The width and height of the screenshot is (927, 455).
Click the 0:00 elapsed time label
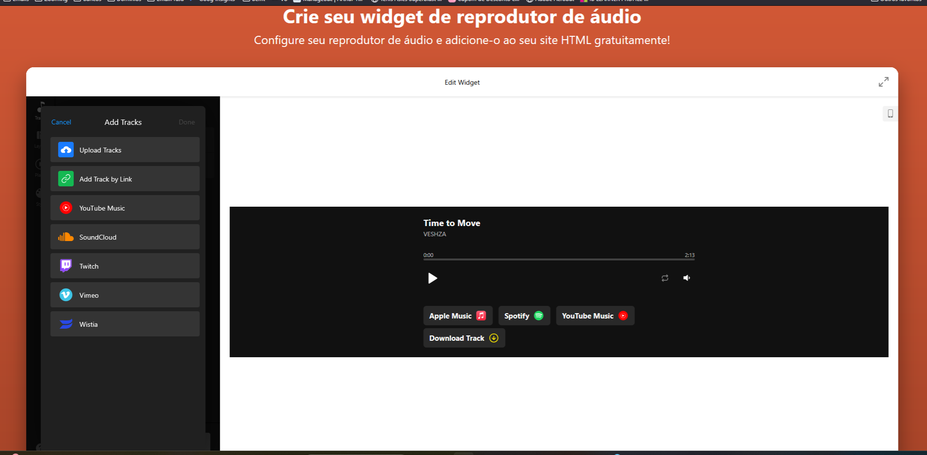click(x=428, y=255)
